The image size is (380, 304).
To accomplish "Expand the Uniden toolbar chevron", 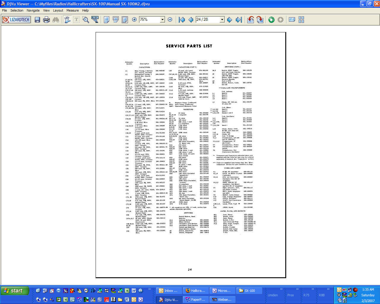I will point(281,289).
